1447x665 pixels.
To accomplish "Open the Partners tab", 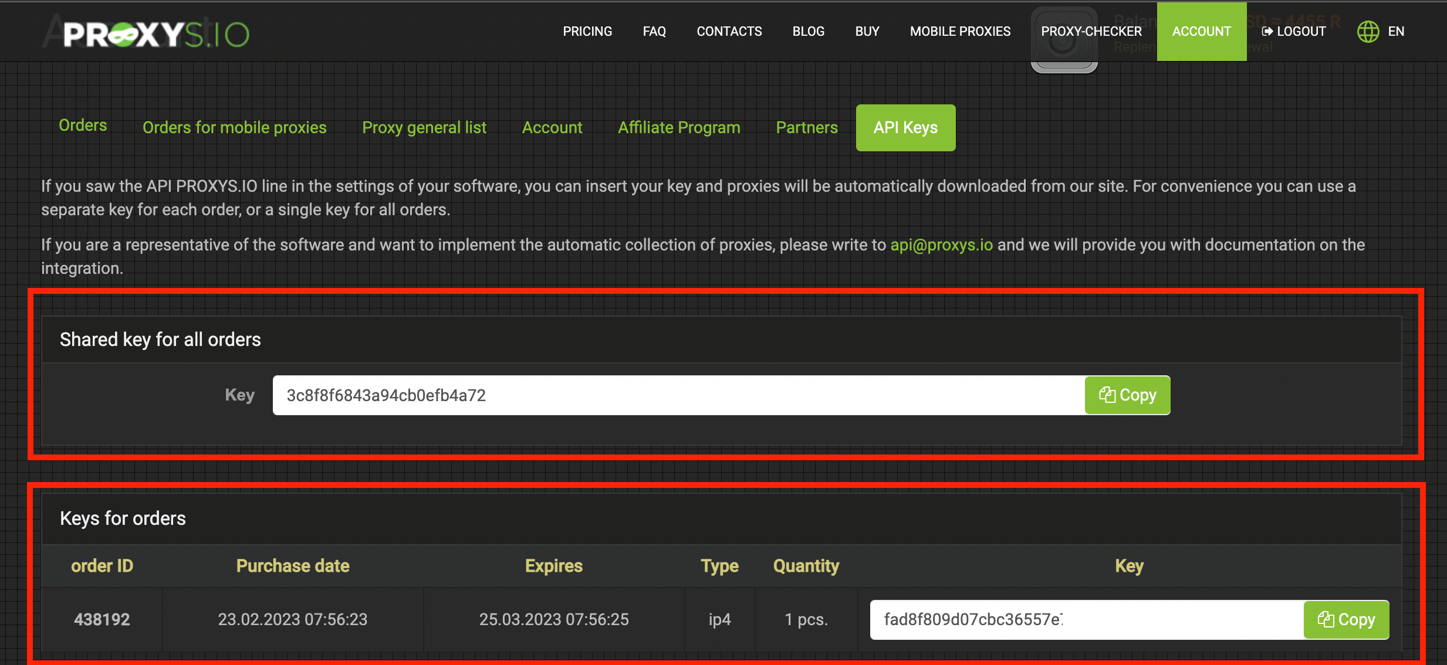I will coord(807,128).
